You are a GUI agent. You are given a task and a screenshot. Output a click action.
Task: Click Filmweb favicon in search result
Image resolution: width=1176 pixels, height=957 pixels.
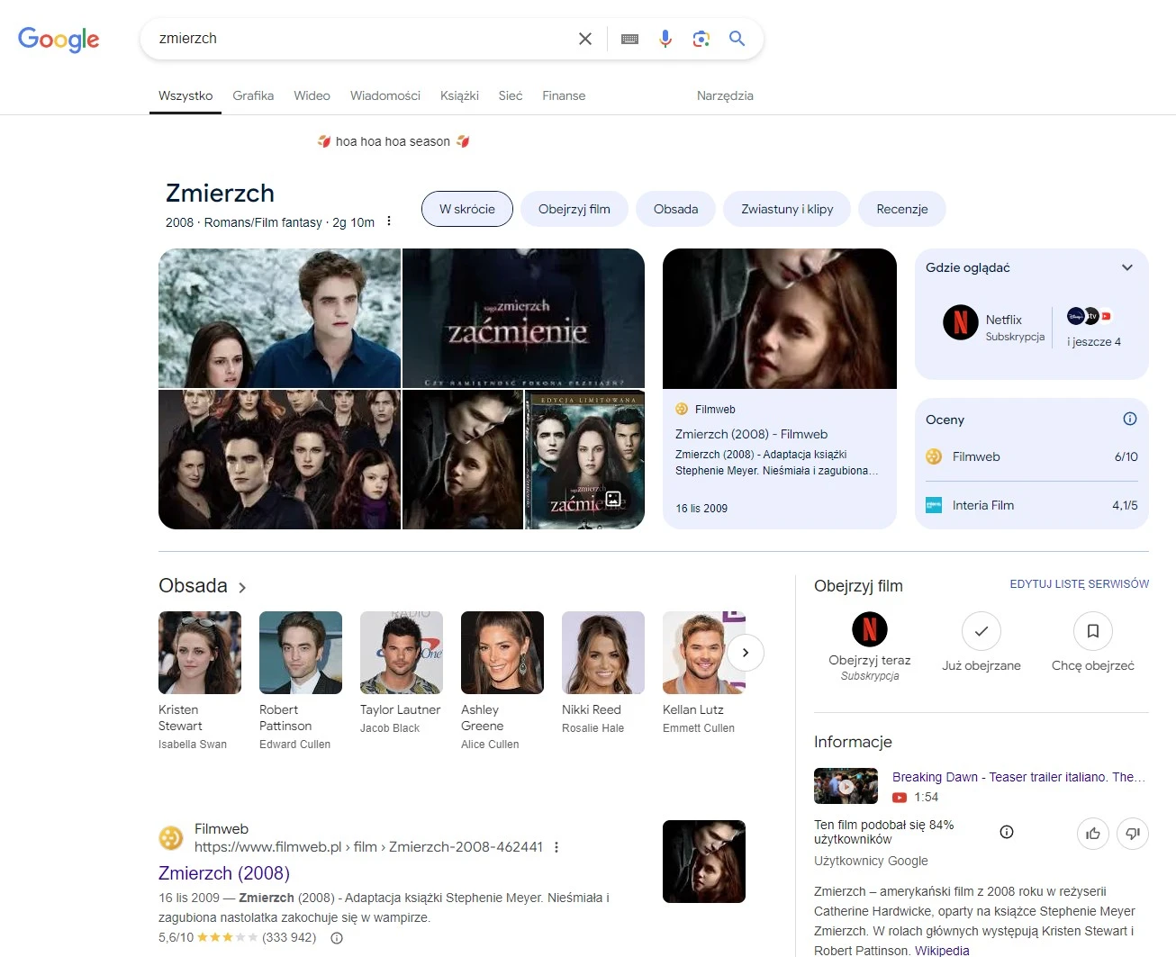[171, 838]
